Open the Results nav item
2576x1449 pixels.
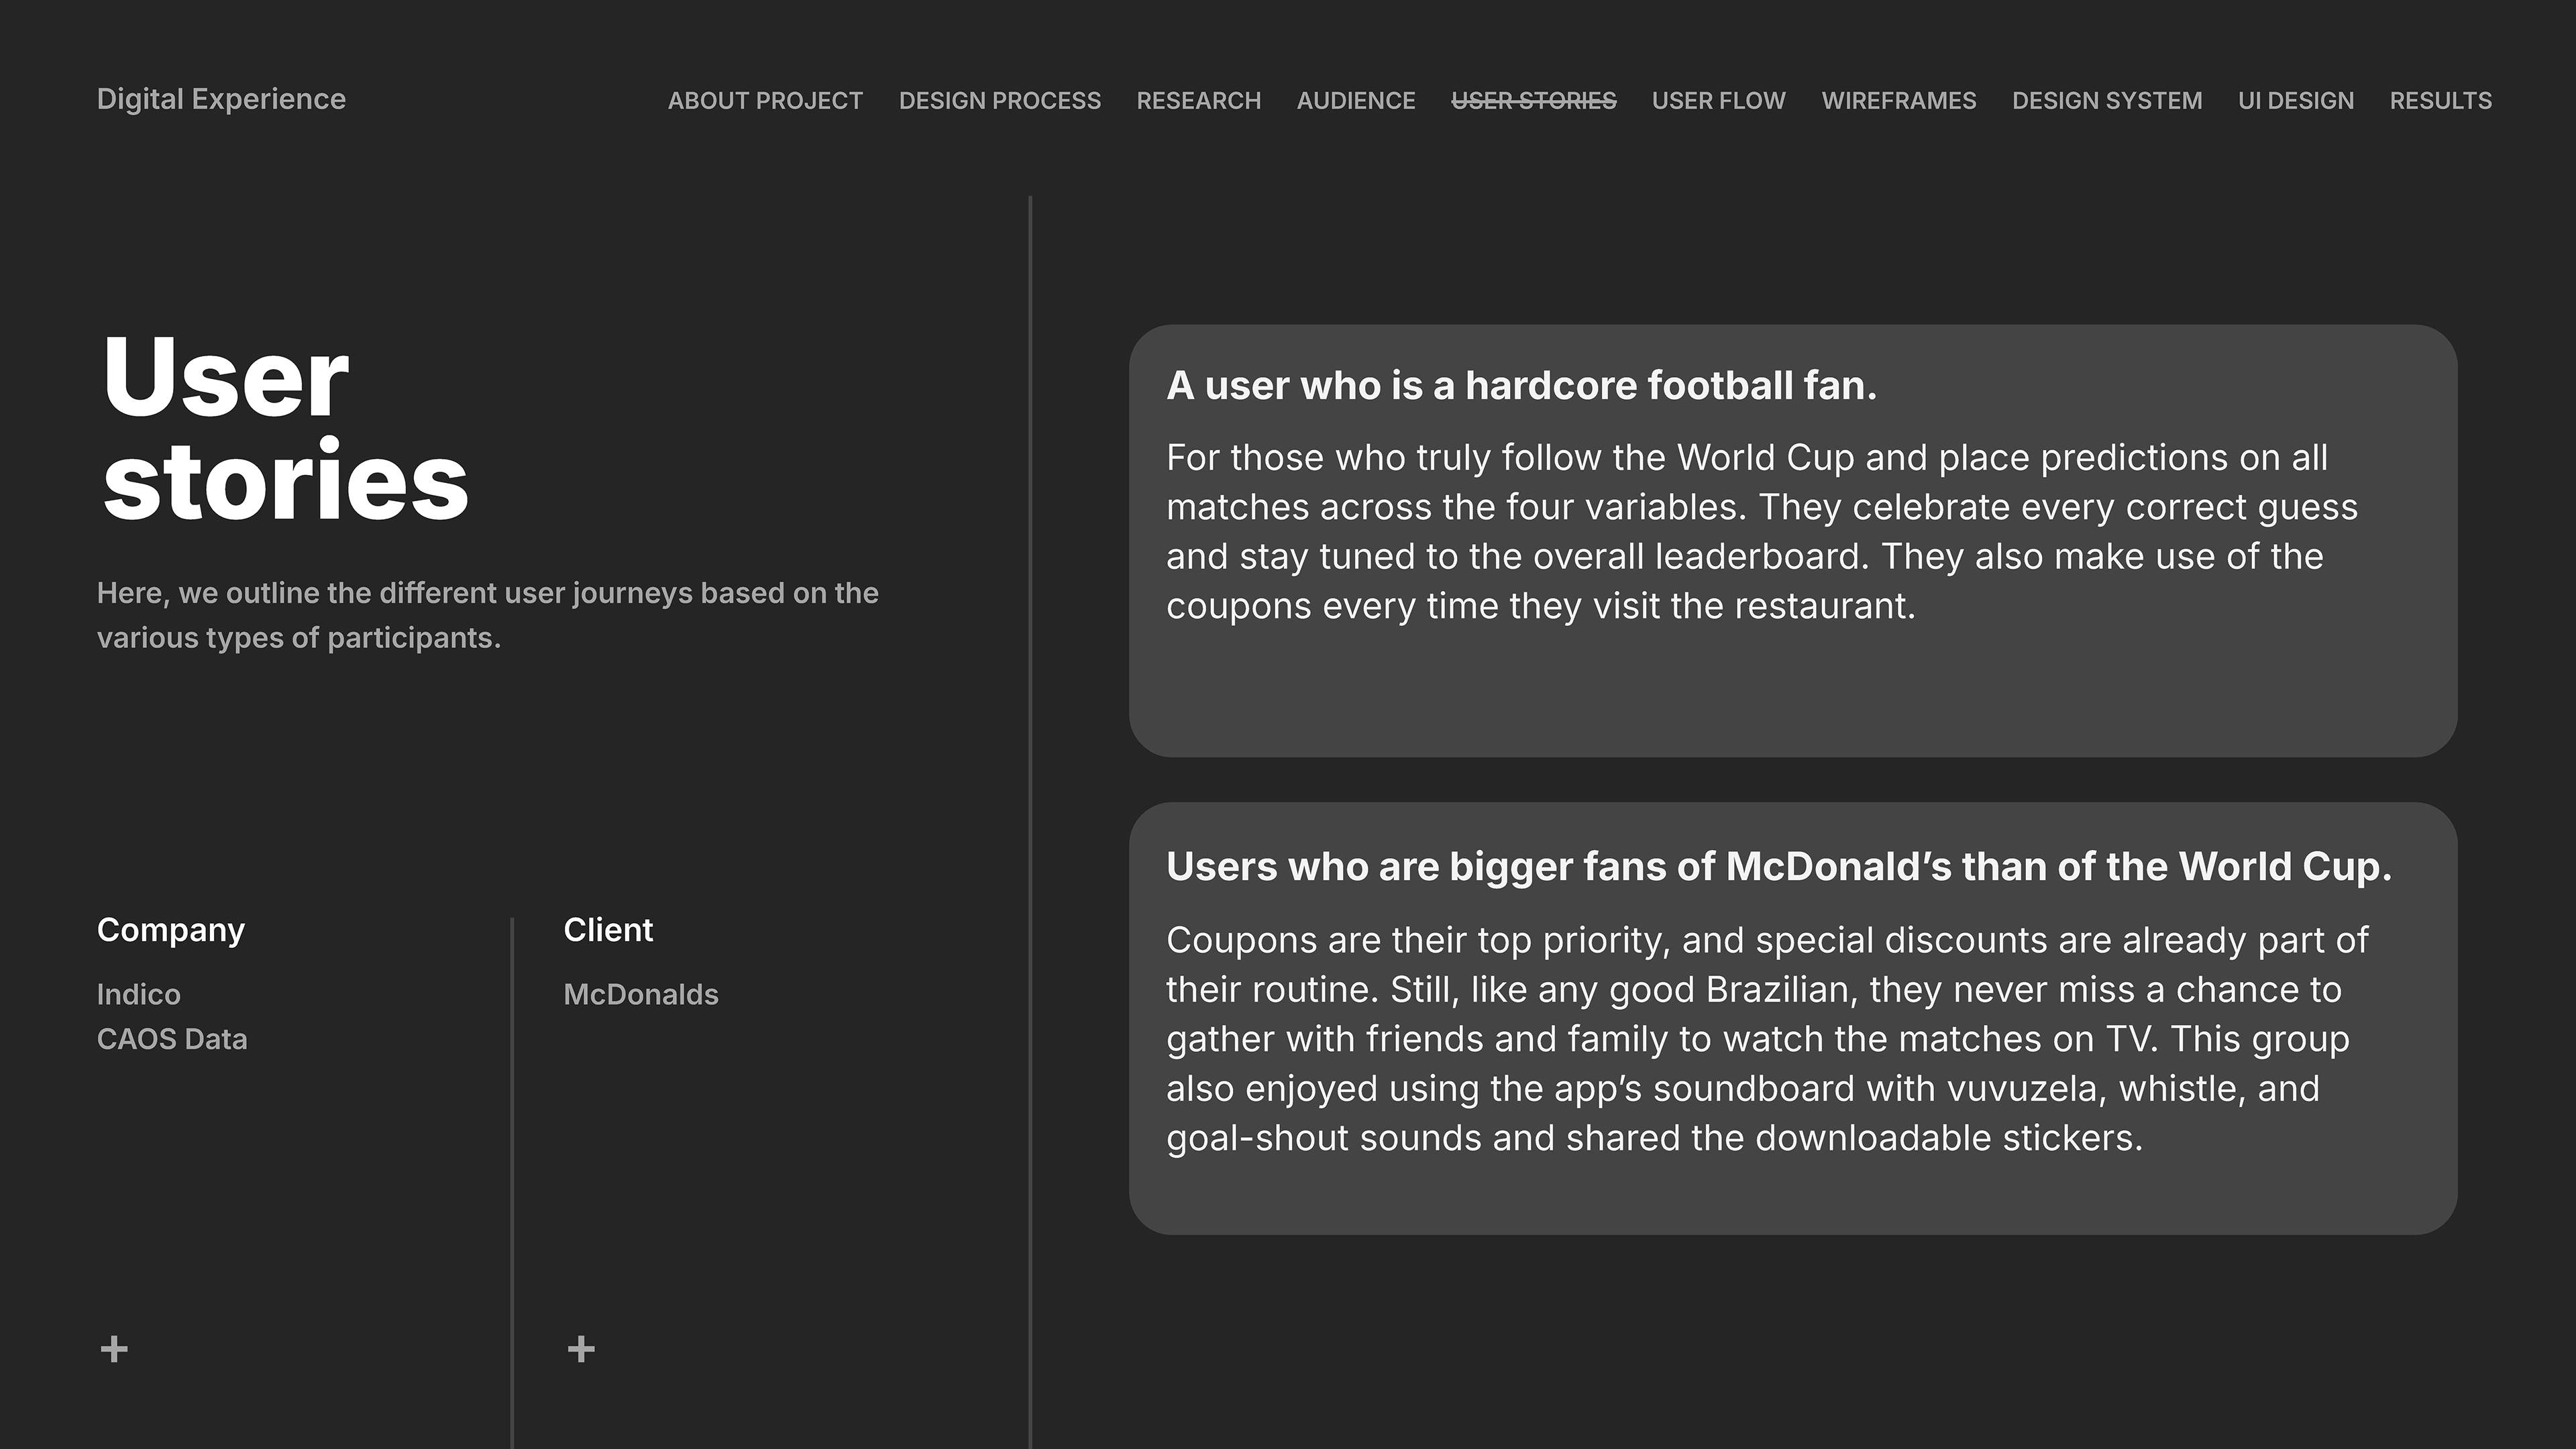[x=2440, y=101]
